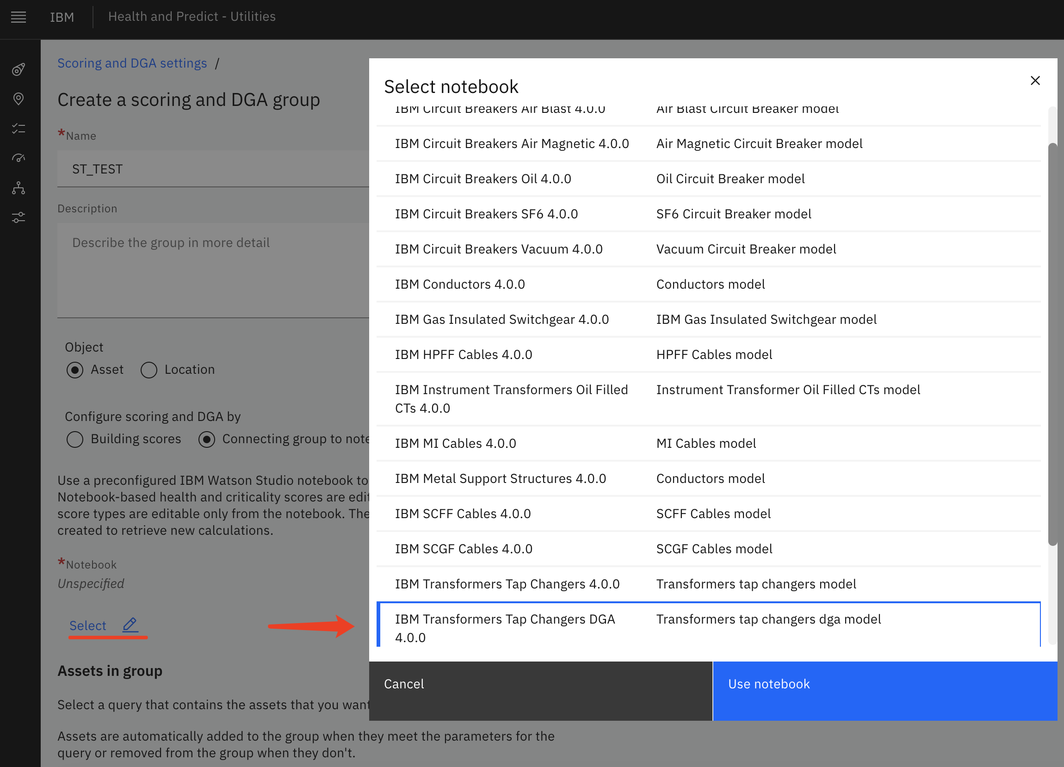The width and height of the screenshot is (1064, 767).
Task: Select IBM Gas Insulated Switchgear 4.0.0
Action: [x=708, y=320]
